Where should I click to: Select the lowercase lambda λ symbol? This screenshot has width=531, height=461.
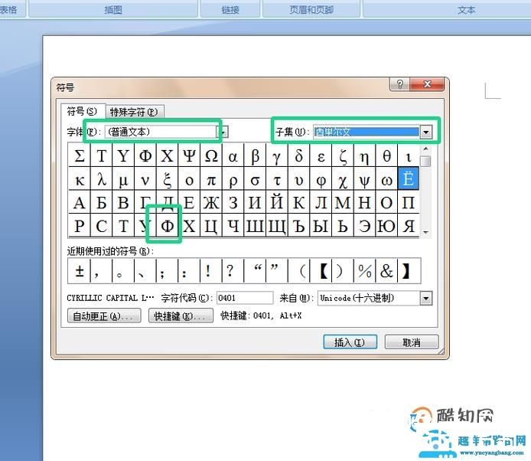pyautogui.click(x=102, y=178)
